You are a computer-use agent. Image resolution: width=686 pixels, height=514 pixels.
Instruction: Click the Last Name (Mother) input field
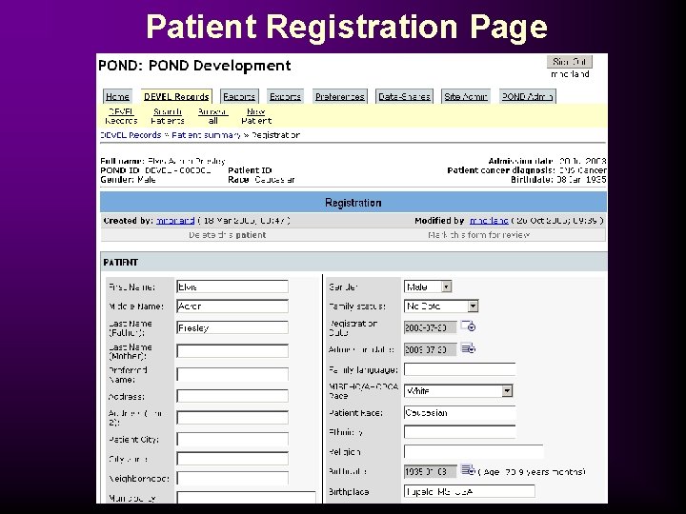pos(232,351)
